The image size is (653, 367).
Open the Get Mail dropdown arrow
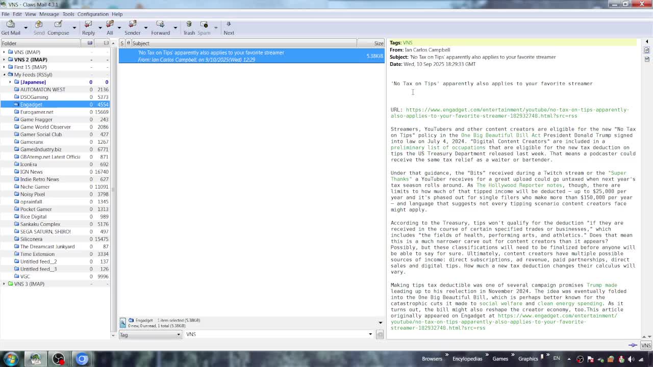pos(26,28)
